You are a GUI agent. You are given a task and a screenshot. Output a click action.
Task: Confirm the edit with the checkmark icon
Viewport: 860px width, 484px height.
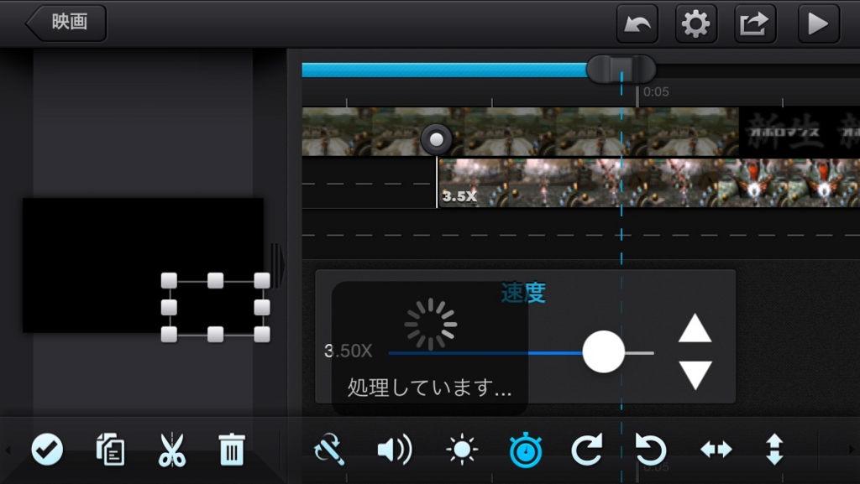click(47, 450)
